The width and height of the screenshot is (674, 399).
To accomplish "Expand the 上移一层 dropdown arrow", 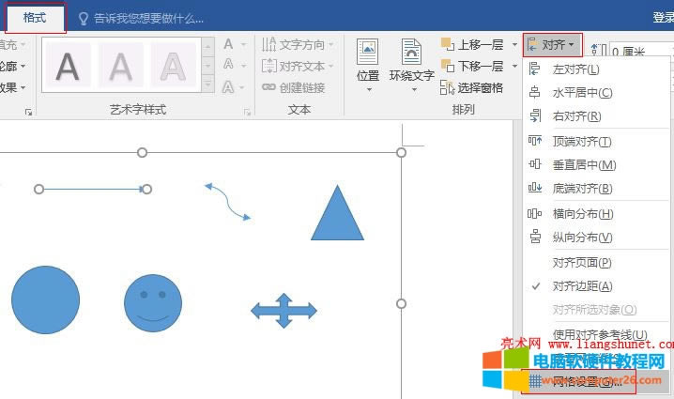I will 514,44.
